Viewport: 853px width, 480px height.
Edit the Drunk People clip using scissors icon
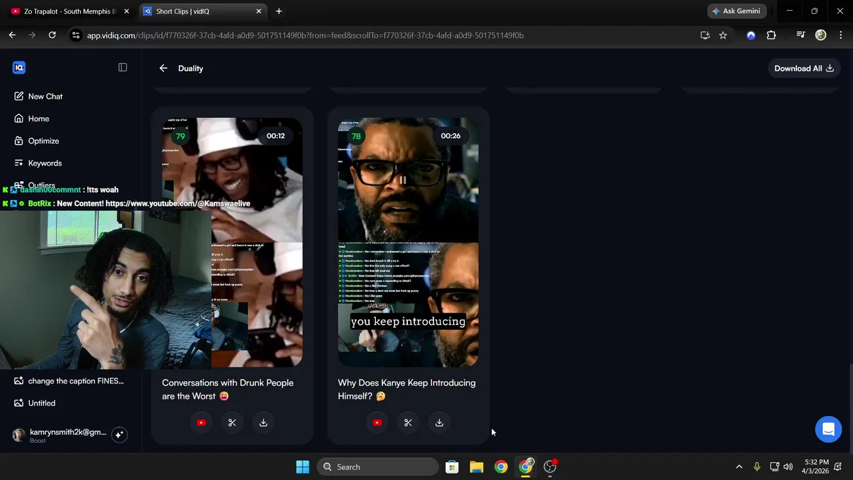coord(232,423)
